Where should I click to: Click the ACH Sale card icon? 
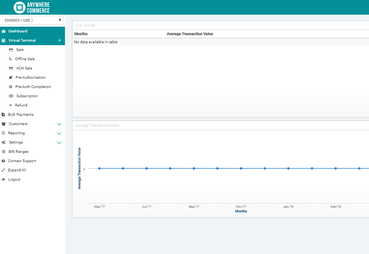coord(11,68)
